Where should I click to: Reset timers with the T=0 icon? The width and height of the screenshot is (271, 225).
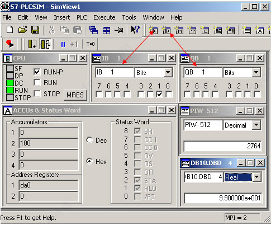tap(91, 44)
